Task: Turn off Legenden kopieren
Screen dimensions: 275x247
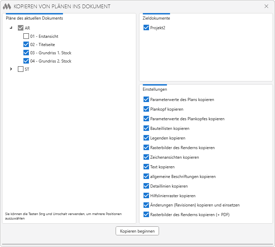Action: tap(146, 138)
